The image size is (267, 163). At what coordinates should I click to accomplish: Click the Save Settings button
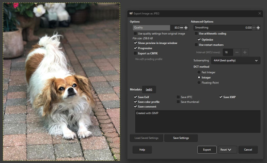pyautogui.click(x=181, y=138)
